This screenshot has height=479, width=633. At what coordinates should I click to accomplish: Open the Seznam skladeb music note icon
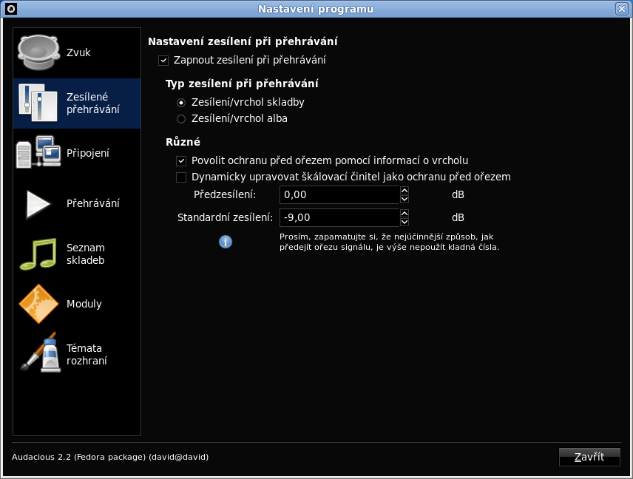point(38,254)
